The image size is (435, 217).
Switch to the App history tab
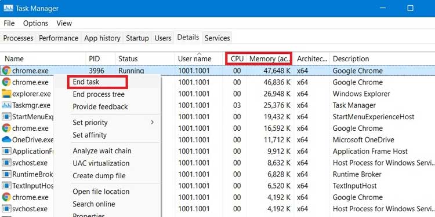pyautogui.click(x=102, y=38)
